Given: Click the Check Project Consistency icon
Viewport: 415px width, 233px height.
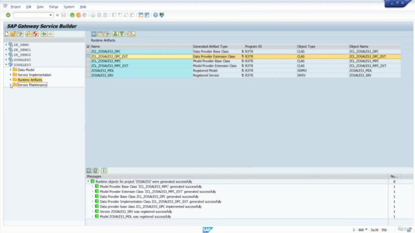Looking at the screenshot, I should (x=29, y=34).
